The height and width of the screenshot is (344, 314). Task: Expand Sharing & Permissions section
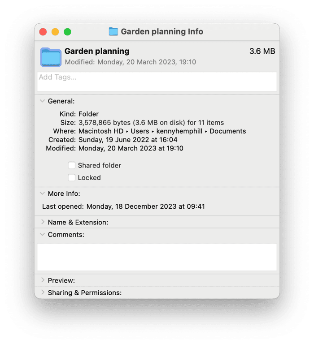click(x=43, y=292)
